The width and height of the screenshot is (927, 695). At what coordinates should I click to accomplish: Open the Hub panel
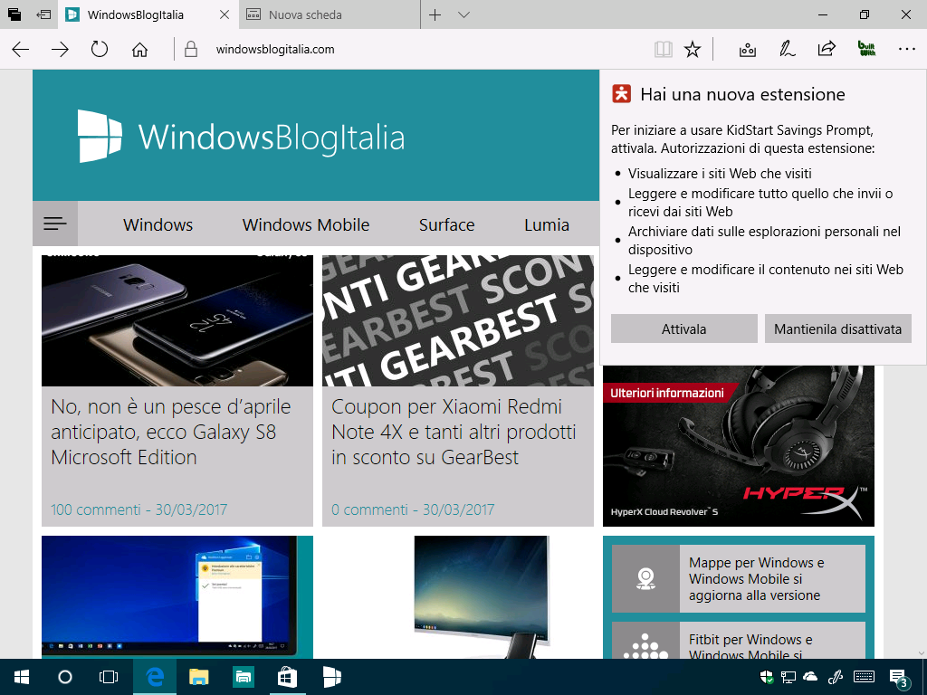click(x=748, y=49)
